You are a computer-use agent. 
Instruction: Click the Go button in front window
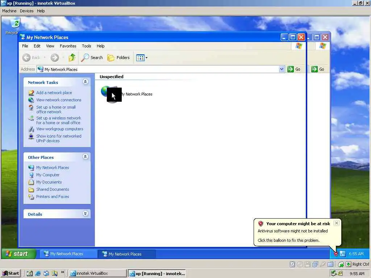point(294,69)
